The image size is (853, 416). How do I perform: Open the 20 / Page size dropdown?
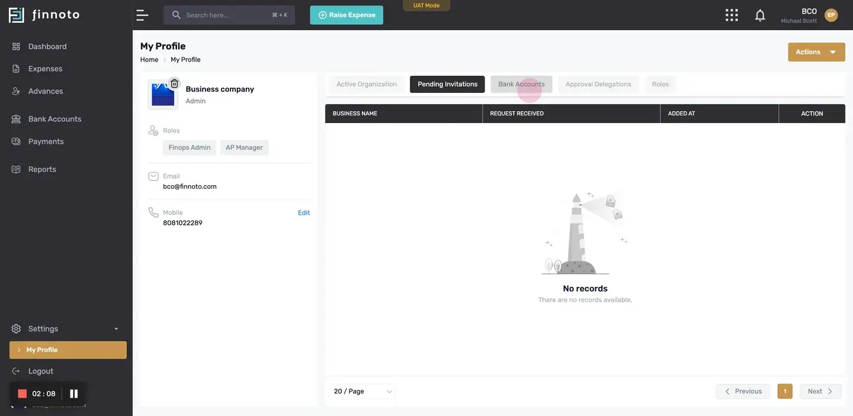[x=363, y=391]
